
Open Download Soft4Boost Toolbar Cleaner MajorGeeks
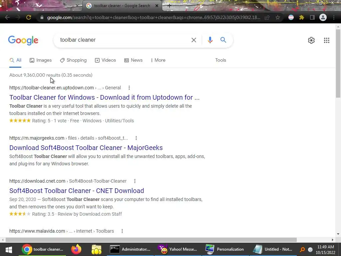(86, 148)
